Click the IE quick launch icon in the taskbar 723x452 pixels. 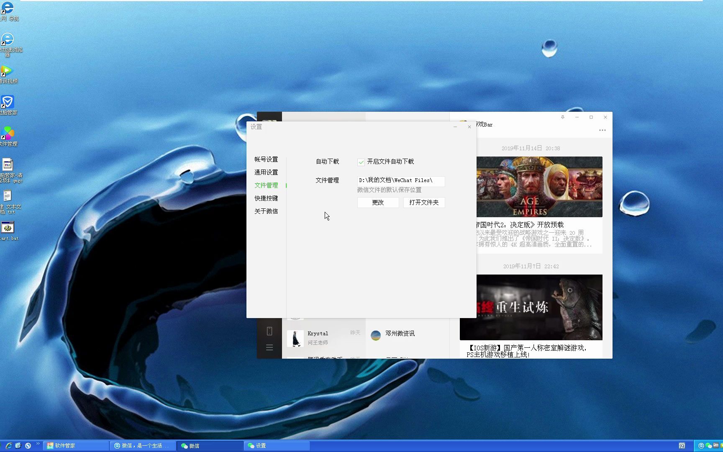8,446
